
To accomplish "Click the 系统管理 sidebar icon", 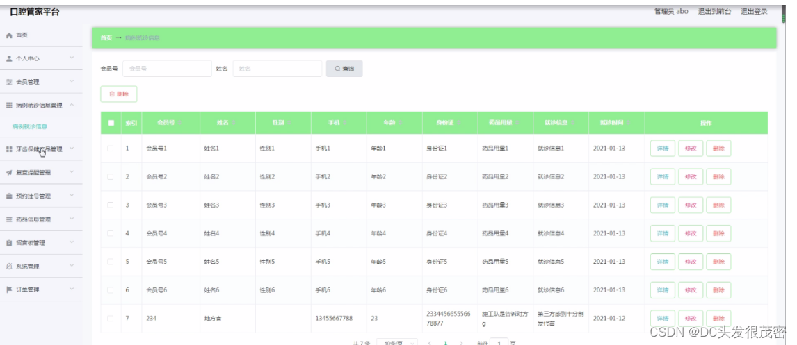I will (x=8, y=267).
